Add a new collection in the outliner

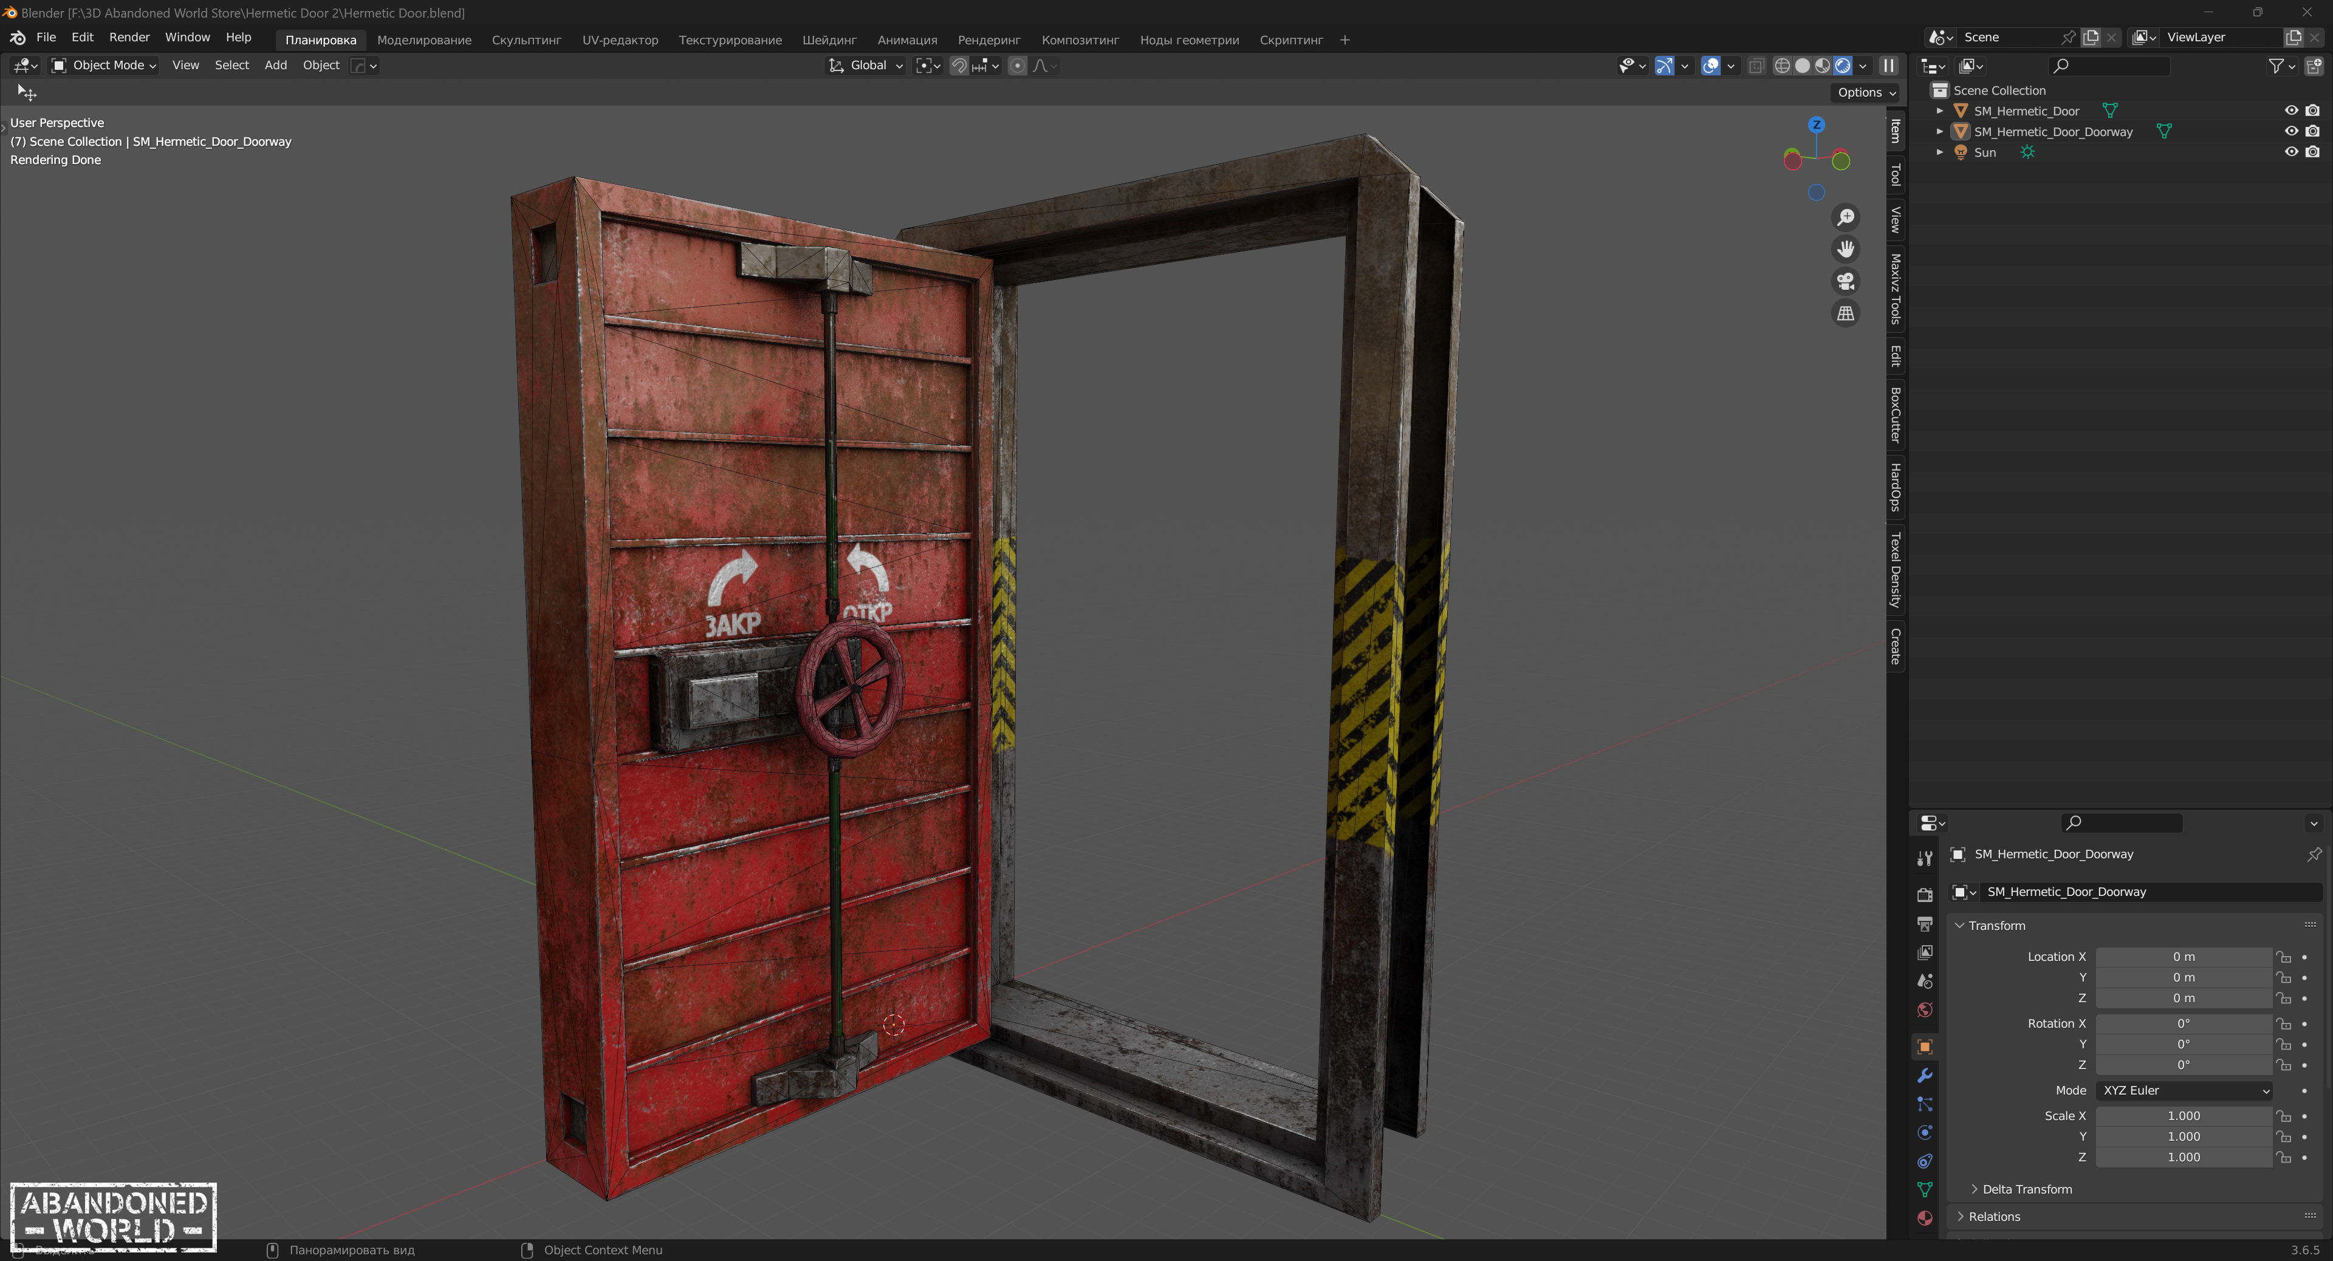[x=2314, y=65]
